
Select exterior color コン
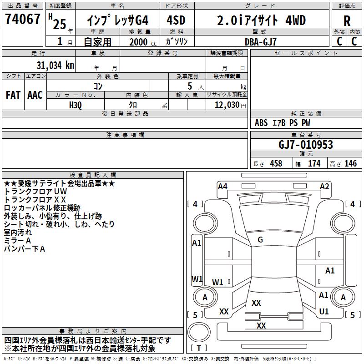(98, 86)
